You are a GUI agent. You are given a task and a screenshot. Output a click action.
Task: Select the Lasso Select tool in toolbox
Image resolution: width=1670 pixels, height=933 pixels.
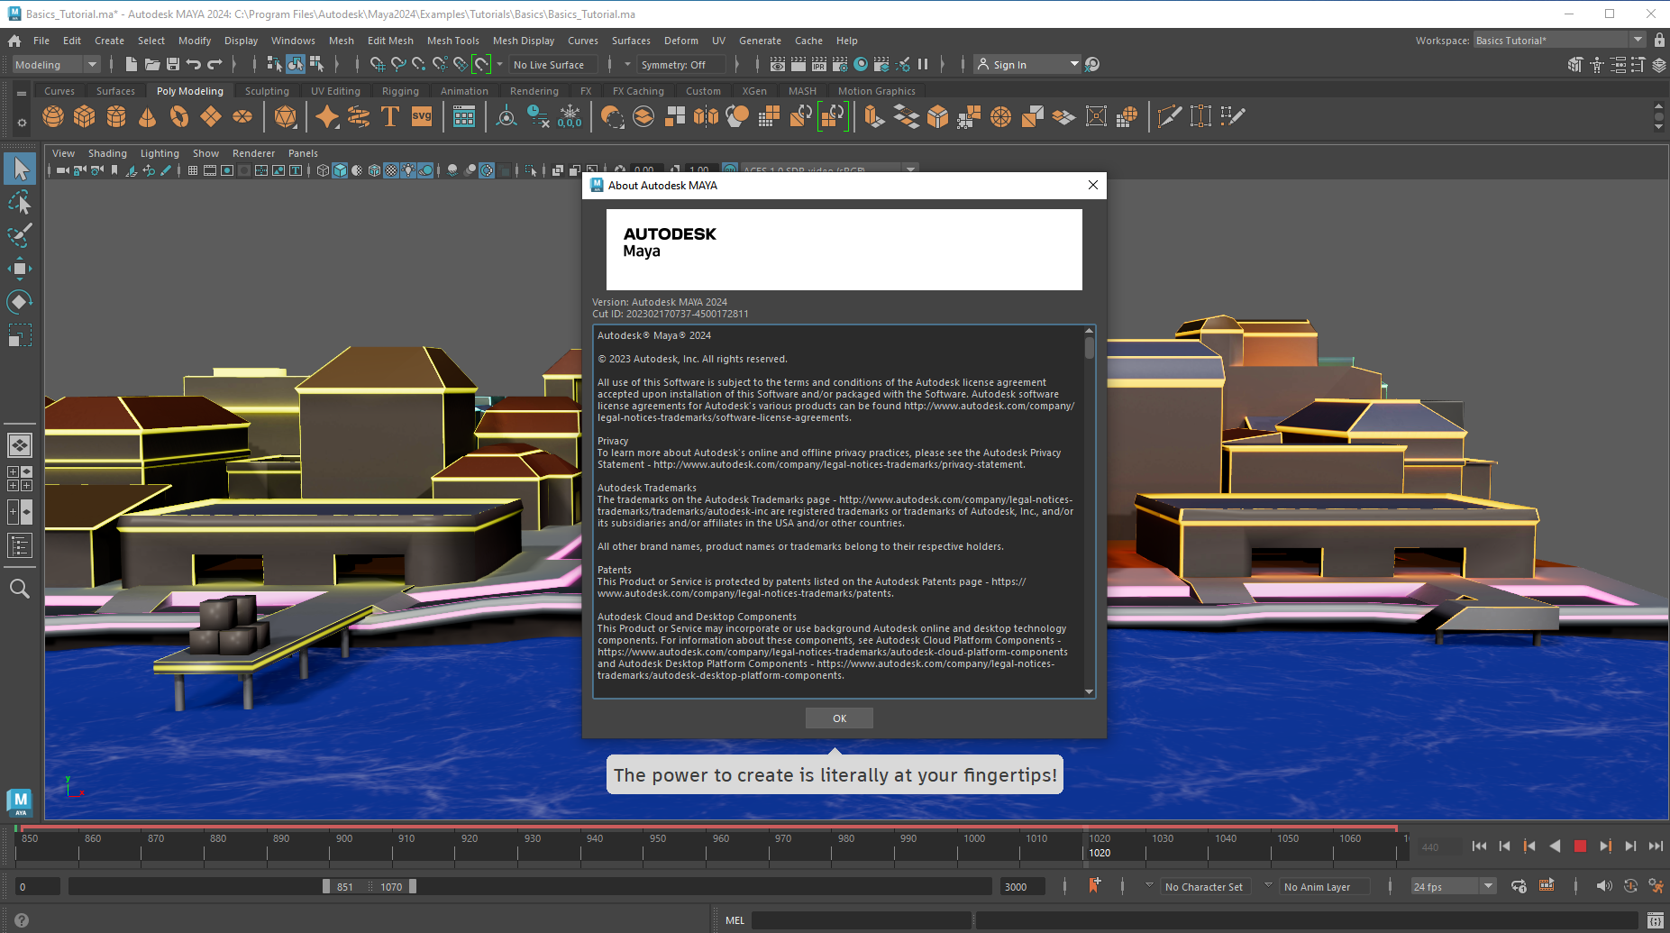(x=20, y=202)
